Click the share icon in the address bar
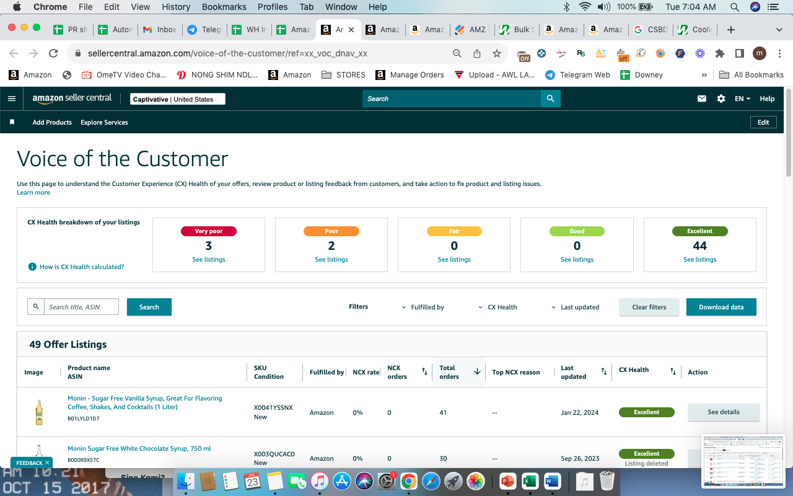The height and width of the screenshot is (496, 793). tap(477, 53)
